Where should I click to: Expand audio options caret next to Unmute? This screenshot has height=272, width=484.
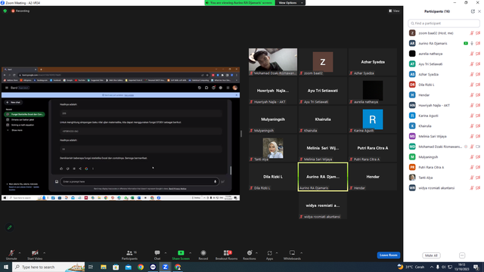coord(20,253)
